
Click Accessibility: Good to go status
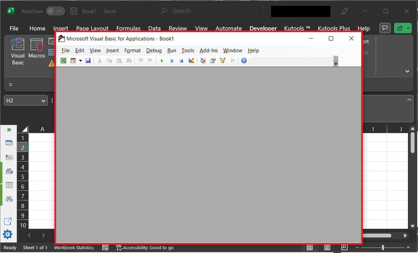(145, 248)
